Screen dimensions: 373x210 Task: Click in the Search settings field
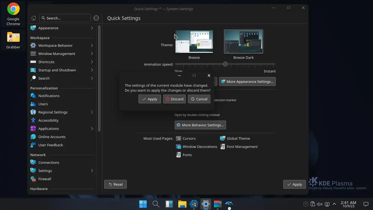65,18
